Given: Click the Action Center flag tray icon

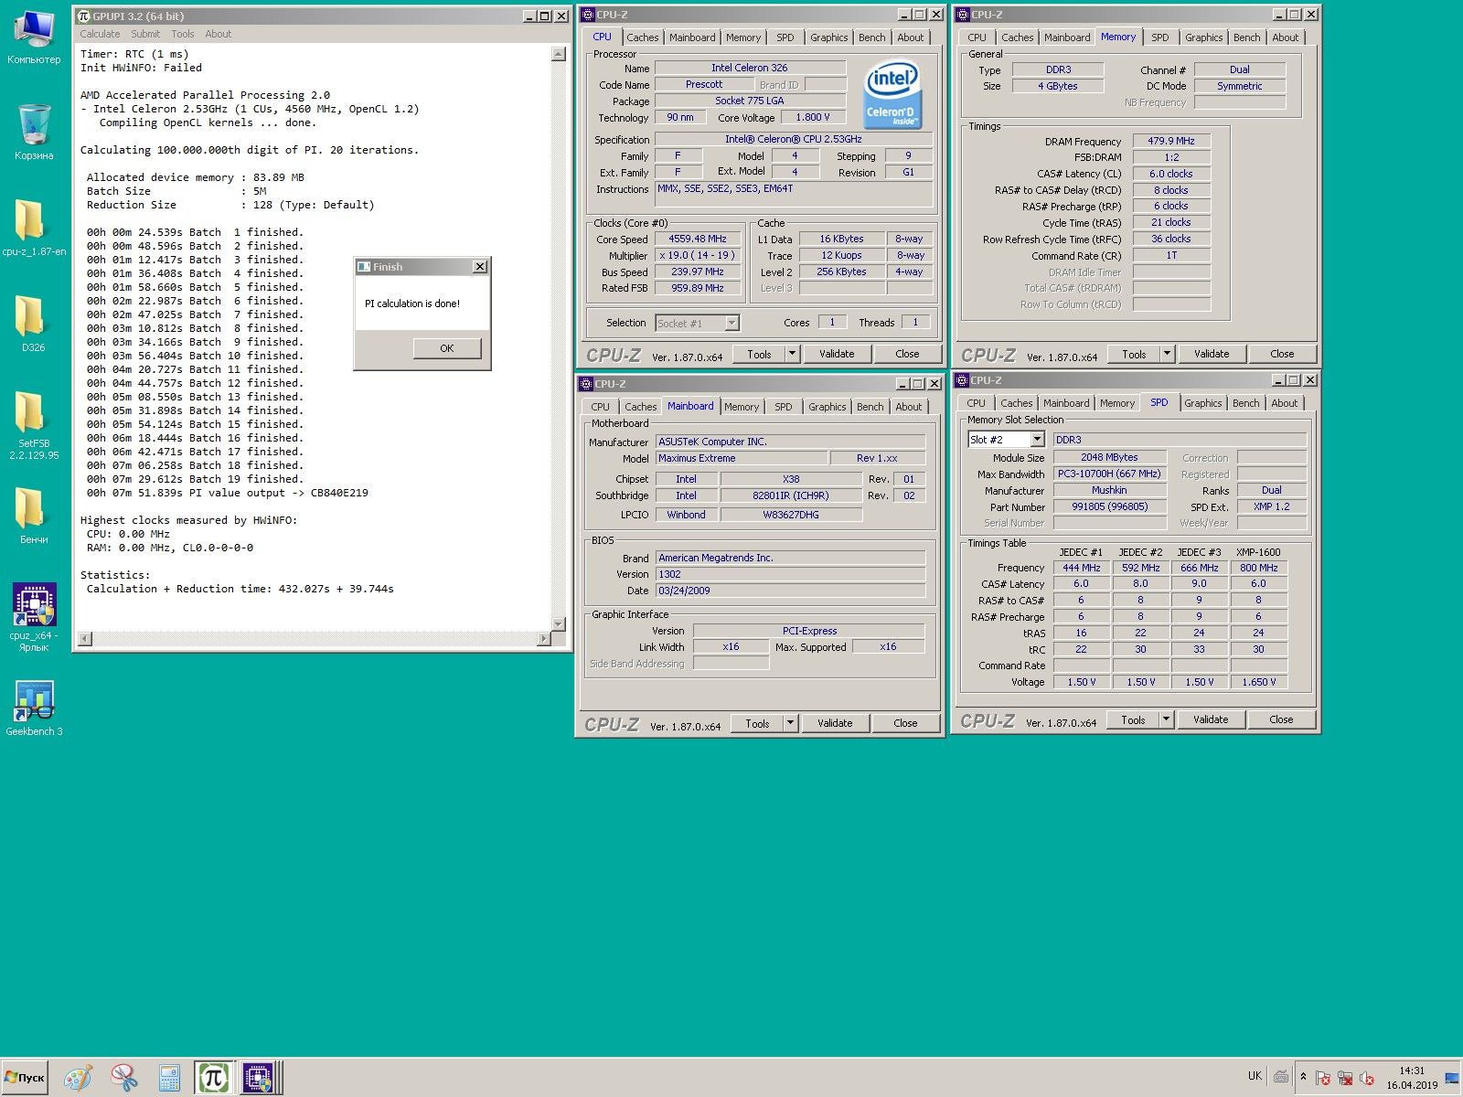Looking at the screenshot, I should (x=1323, y=1079).
